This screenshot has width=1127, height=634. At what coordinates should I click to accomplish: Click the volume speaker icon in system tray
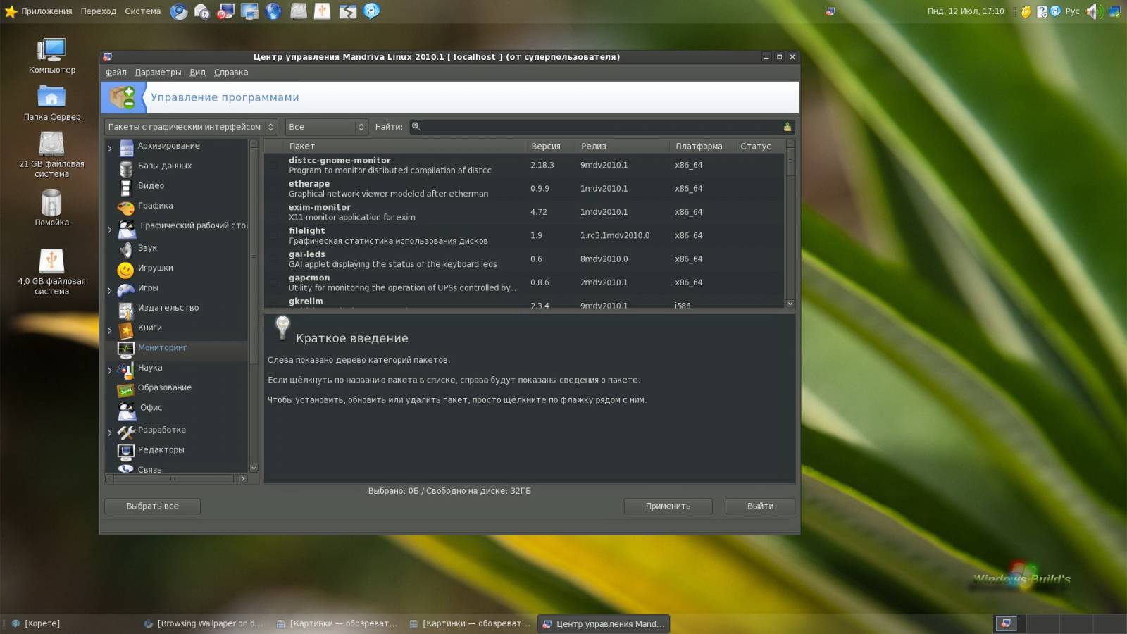point(1093,11)
